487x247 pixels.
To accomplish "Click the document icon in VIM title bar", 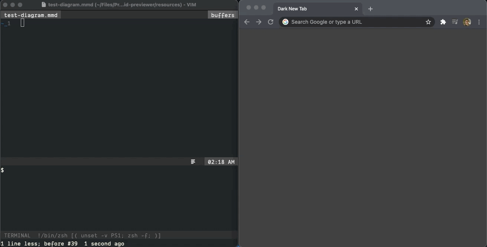I will pos(44,5).
